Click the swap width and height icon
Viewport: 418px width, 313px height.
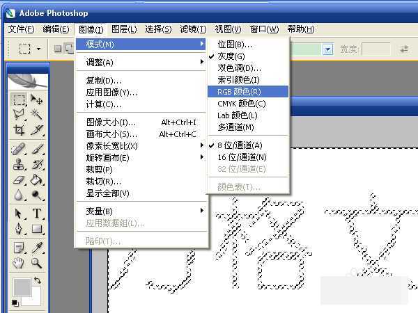(404, 49)
